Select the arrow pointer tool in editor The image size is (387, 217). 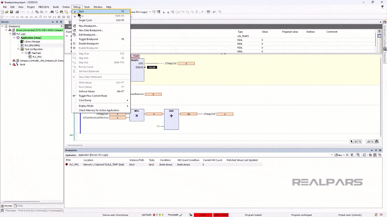tap(352, 141)
